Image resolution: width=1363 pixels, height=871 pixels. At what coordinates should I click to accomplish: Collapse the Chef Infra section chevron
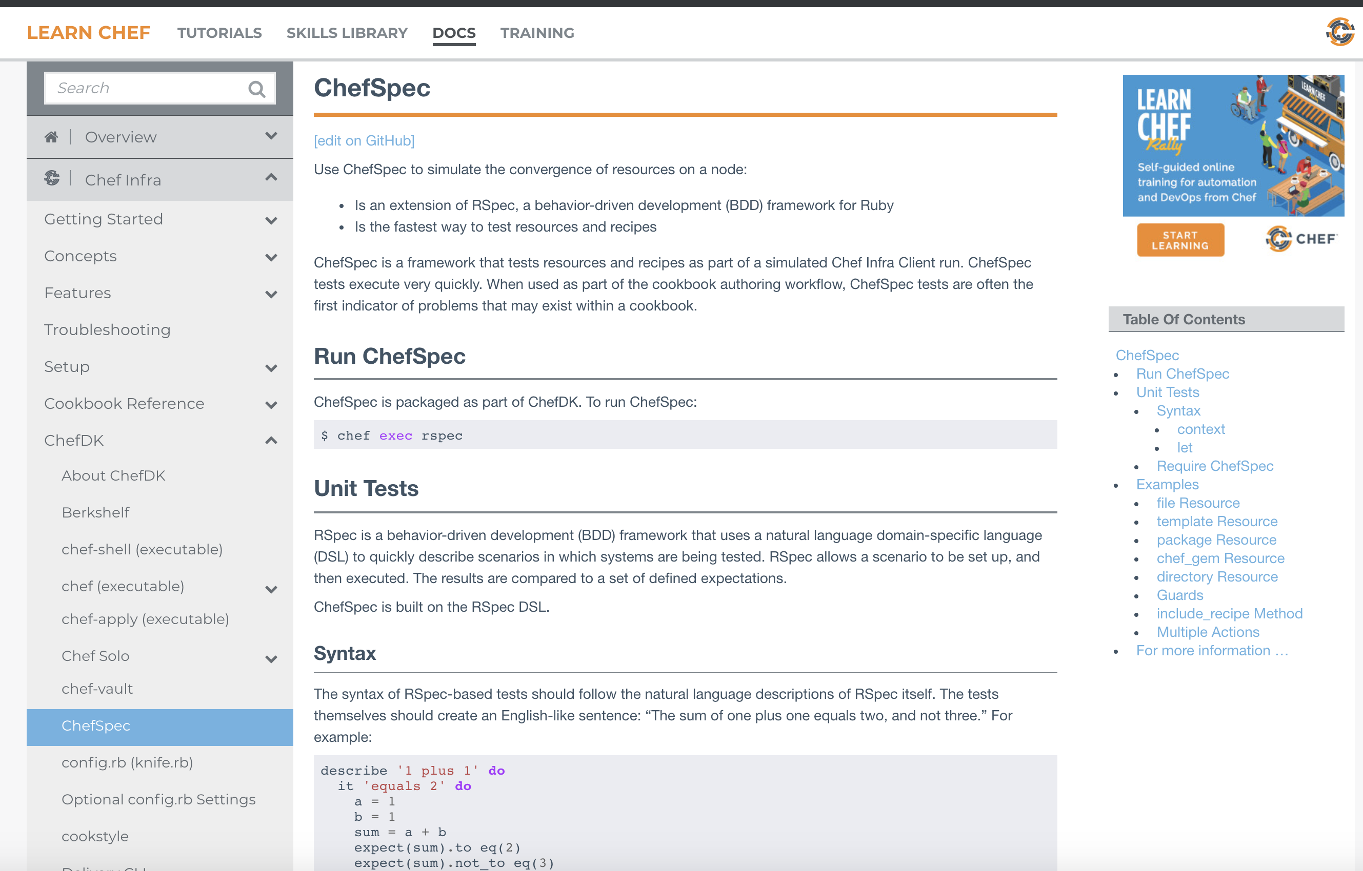coord(271,178)
